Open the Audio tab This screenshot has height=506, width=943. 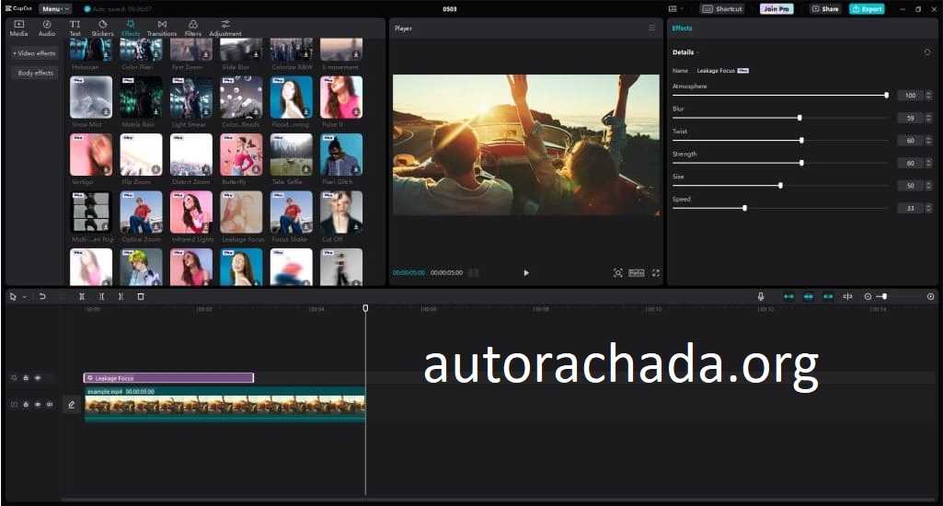[46, 28]
